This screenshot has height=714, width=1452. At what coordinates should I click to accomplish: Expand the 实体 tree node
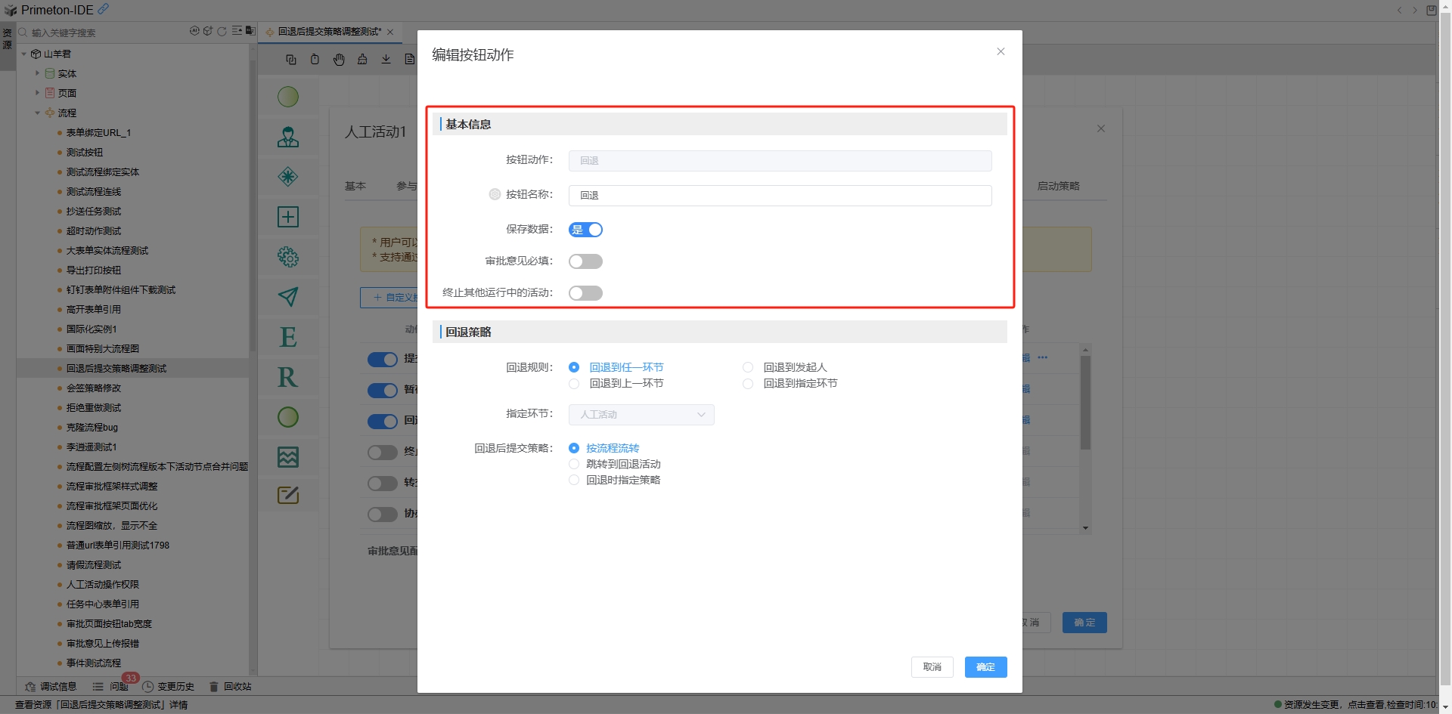point(37,73)
